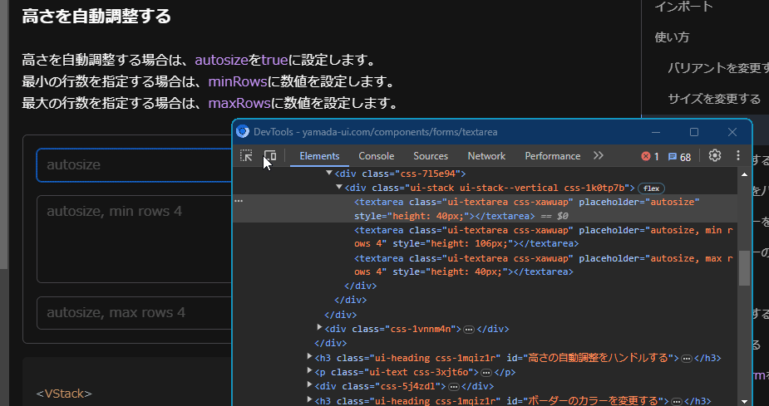This screenshot has height=406, width=769.
Task: Click the purple true code word
Action: point(274,61)
